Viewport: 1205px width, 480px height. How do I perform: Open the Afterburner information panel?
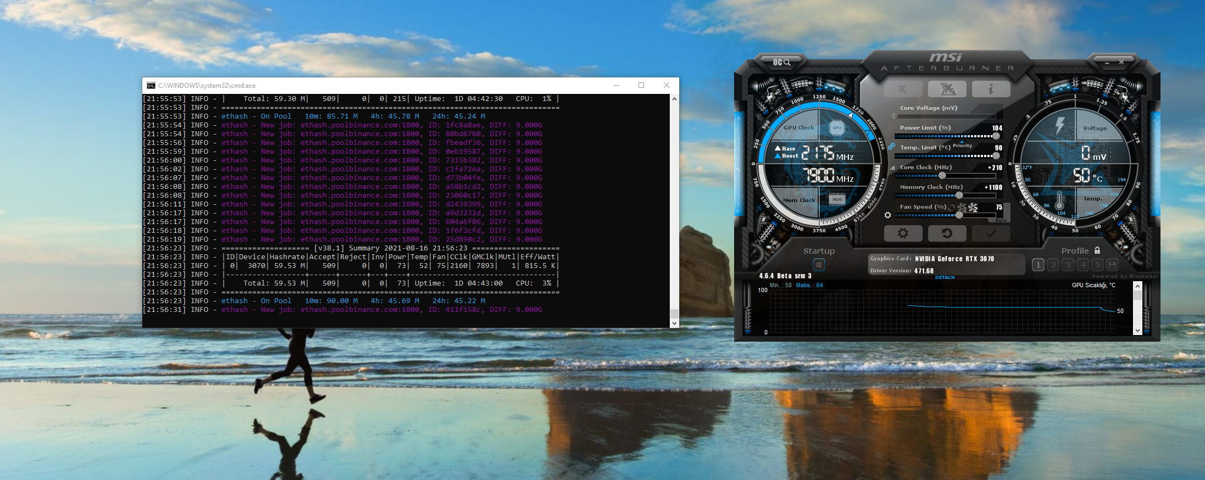coord(991,89)
